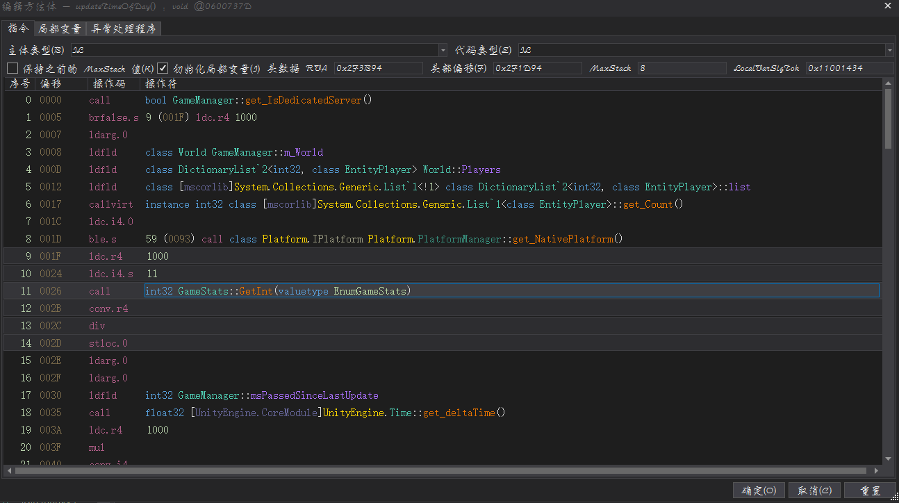Close the 编辑方法体 dialog window
The width and height of the screenshot is (899, 503).
(x=888, y=6)
